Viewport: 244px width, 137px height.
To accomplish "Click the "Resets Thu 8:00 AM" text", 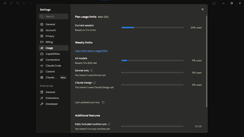I will click(86, 63).
